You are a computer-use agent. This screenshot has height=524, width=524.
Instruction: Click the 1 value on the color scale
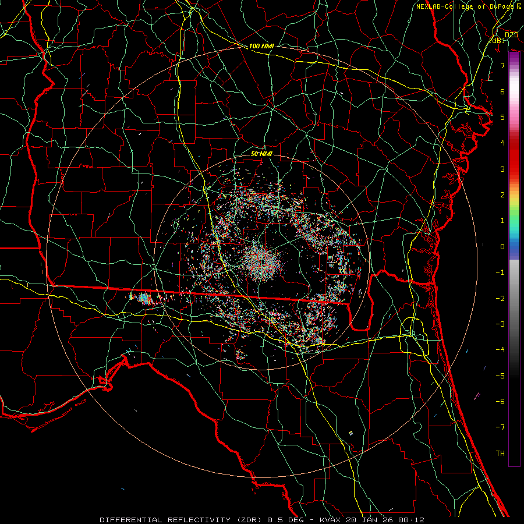[x=502, y=221]
